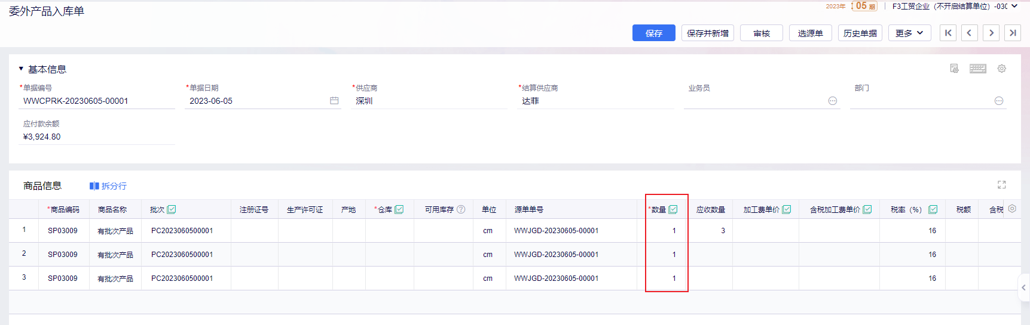
Task: Toggle 含税加工费单价 column checkbox
Action: point(867,209)
